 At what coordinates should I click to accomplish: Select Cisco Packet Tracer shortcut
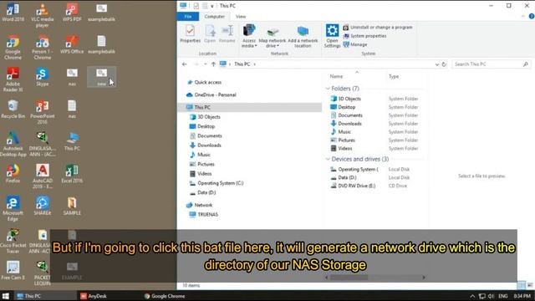13,241
